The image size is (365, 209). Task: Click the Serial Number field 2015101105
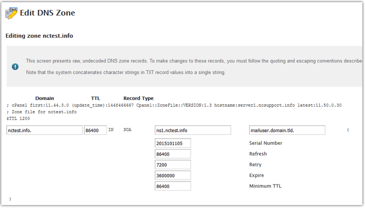click(x=173, y=143)
